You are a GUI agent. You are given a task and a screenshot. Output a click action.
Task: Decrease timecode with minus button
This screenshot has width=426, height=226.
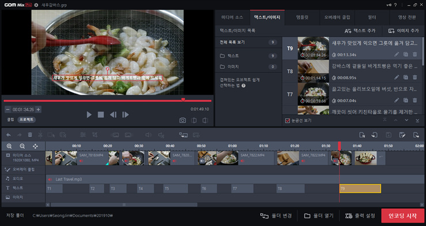(x=7, y=110)
